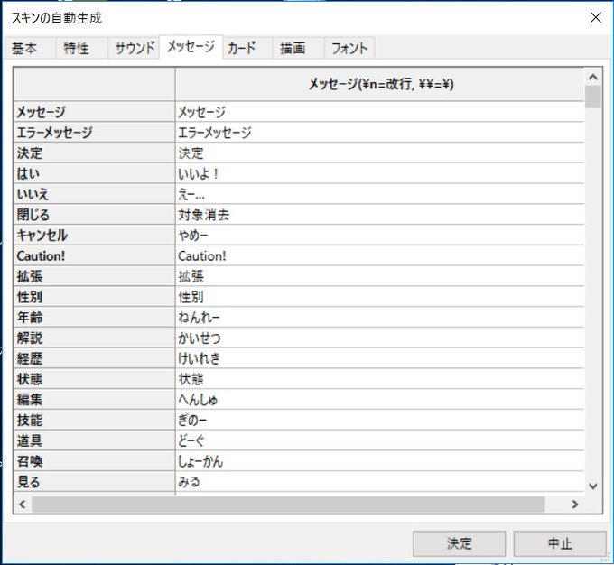Select the エラーメッセージ row header

(x=95, y=133)
